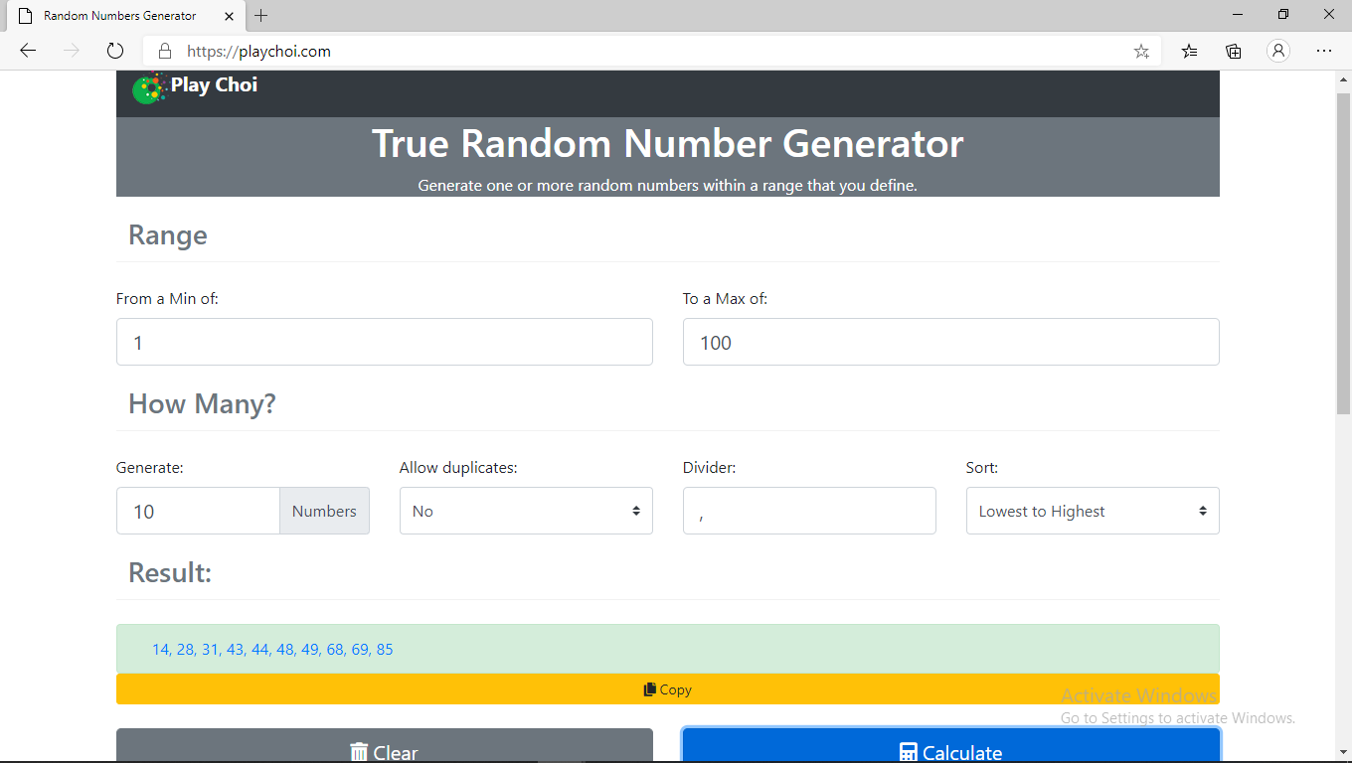Click the From a Min of input field
This screenshot has height=763, width=1352.
click(x=385, y=342)
